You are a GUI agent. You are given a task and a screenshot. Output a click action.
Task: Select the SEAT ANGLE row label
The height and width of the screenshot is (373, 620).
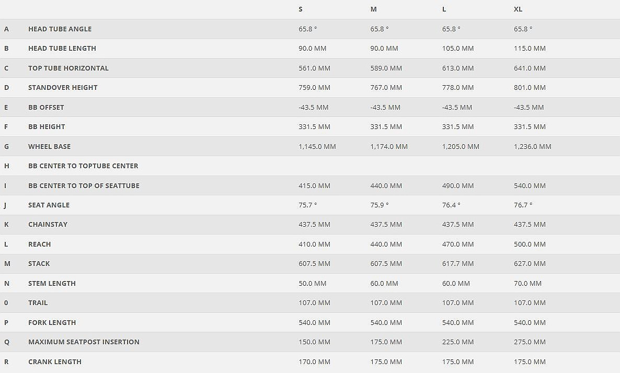point(49,205)
